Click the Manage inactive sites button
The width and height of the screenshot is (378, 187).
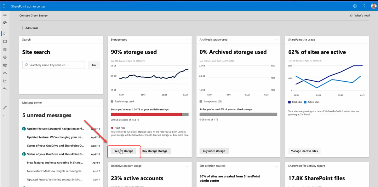click(305, 151)
